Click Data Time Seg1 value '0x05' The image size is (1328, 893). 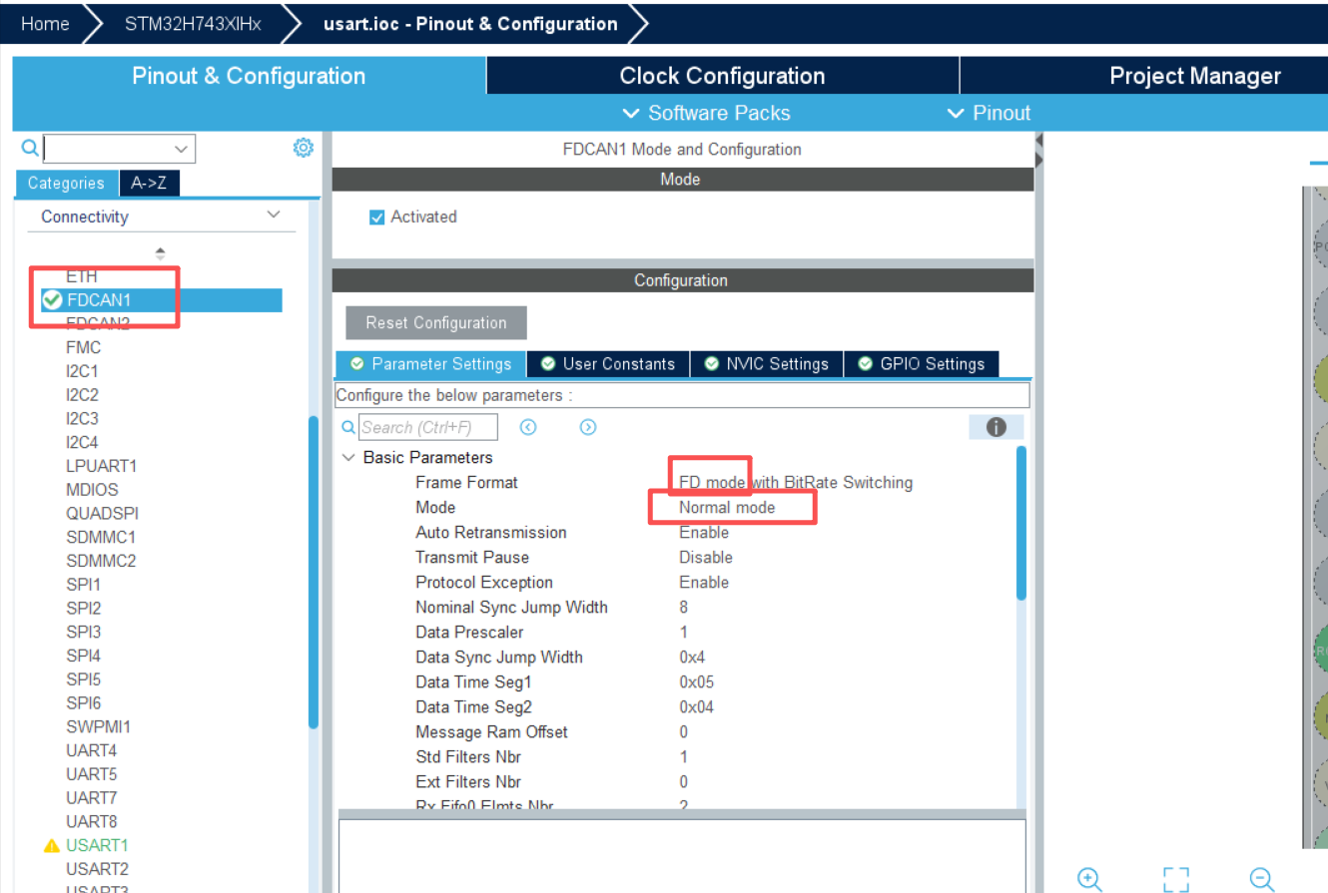pyautogui.click(x=696, y=682)
